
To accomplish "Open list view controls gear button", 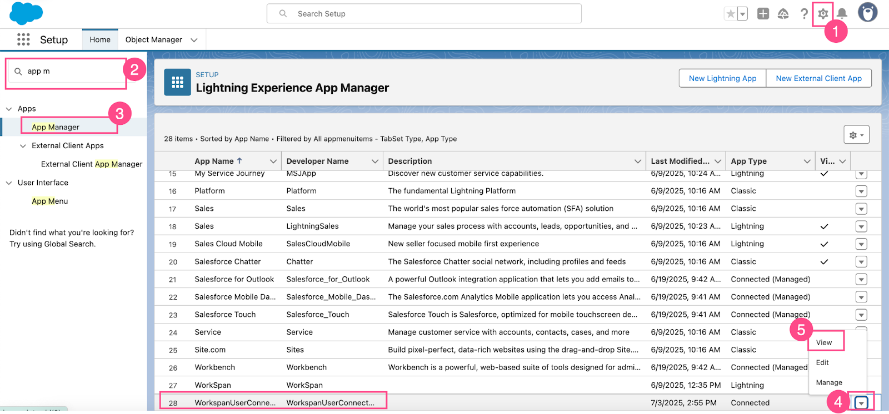I will [x=856, y=135].
